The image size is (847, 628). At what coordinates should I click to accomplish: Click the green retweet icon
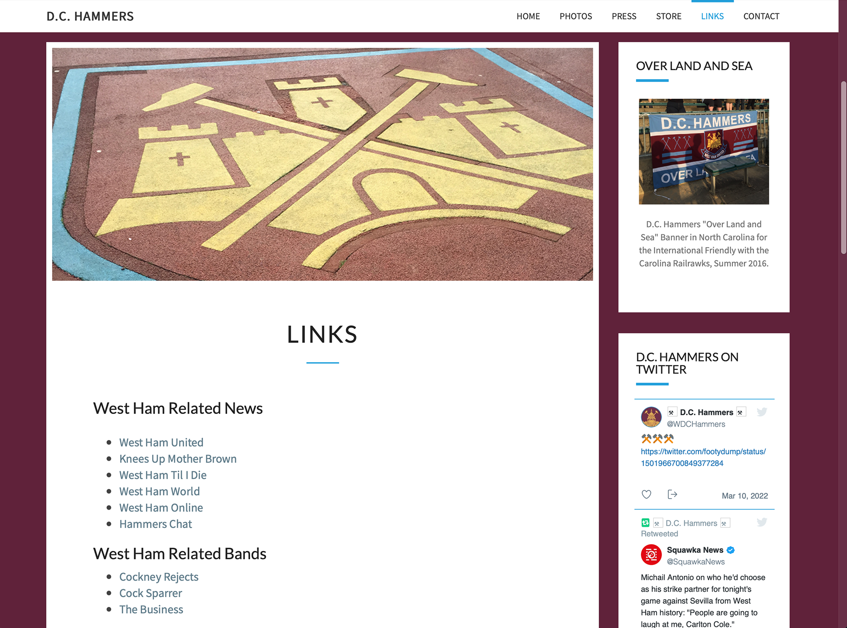click(645, 523)
